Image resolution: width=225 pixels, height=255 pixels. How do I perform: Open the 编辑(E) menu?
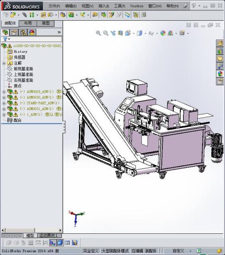(71, 6)
